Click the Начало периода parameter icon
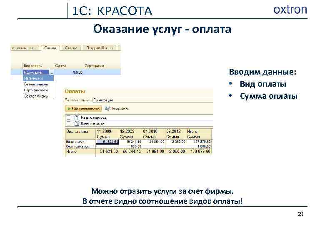The image size is (325, 225). click(77, 117)
